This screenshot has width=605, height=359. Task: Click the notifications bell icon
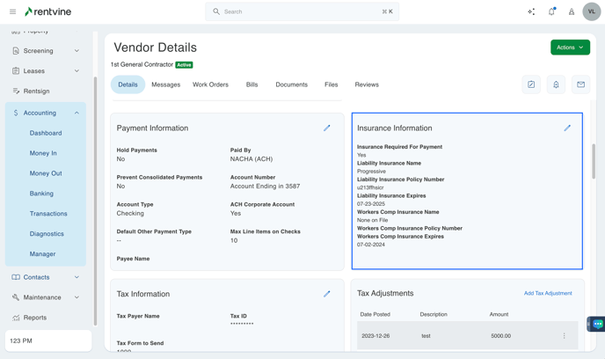point(551,11)
